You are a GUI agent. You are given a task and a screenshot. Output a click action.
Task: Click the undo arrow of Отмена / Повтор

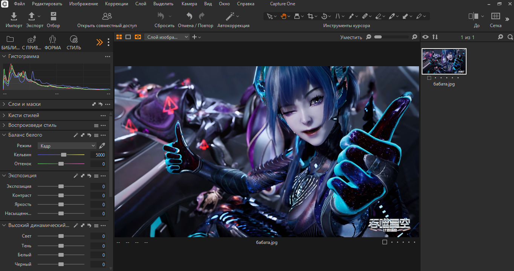click(x=189, y=16)
